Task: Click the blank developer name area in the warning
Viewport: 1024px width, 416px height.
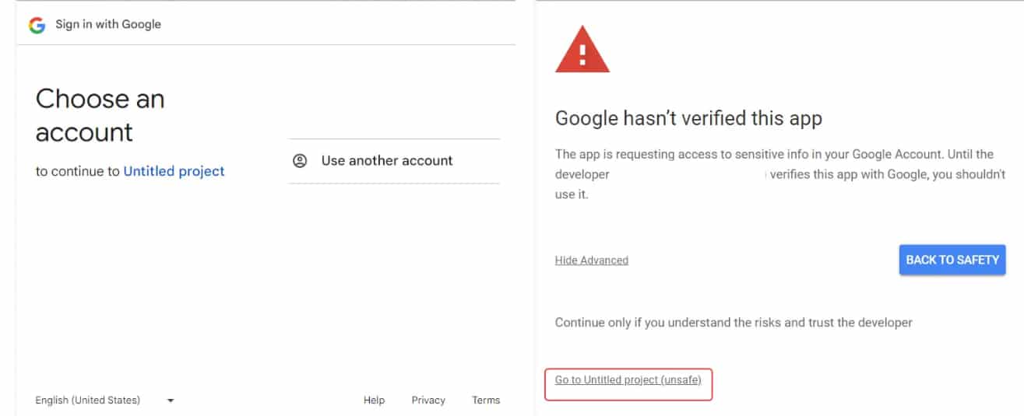Action: [688, 175]
